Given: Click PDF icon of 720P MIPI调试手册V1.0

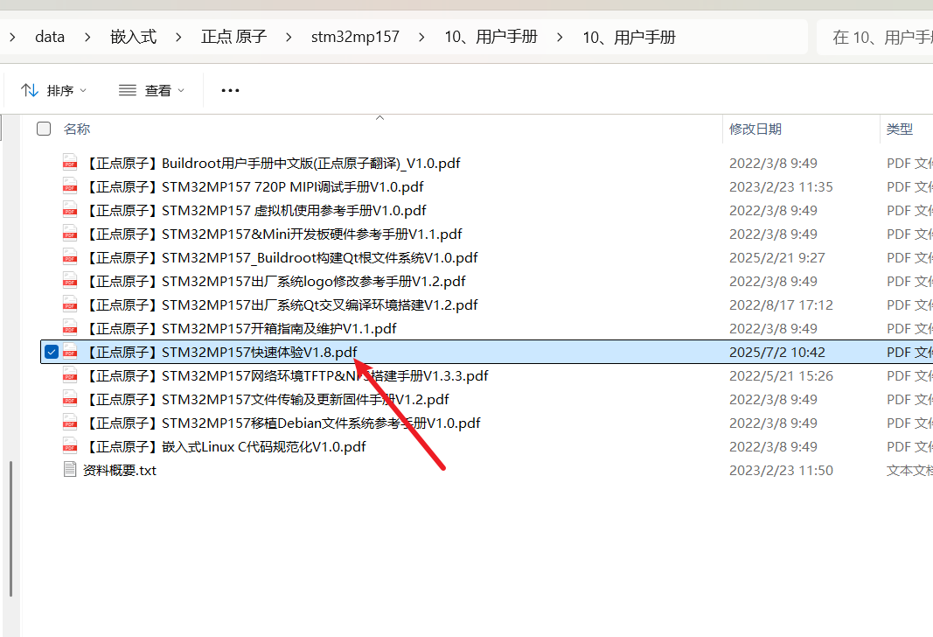Looking at the screenshot, I should point(70,186).
